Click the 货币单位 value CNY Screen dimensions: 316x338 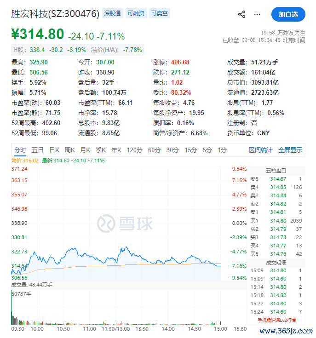point(264,133)
